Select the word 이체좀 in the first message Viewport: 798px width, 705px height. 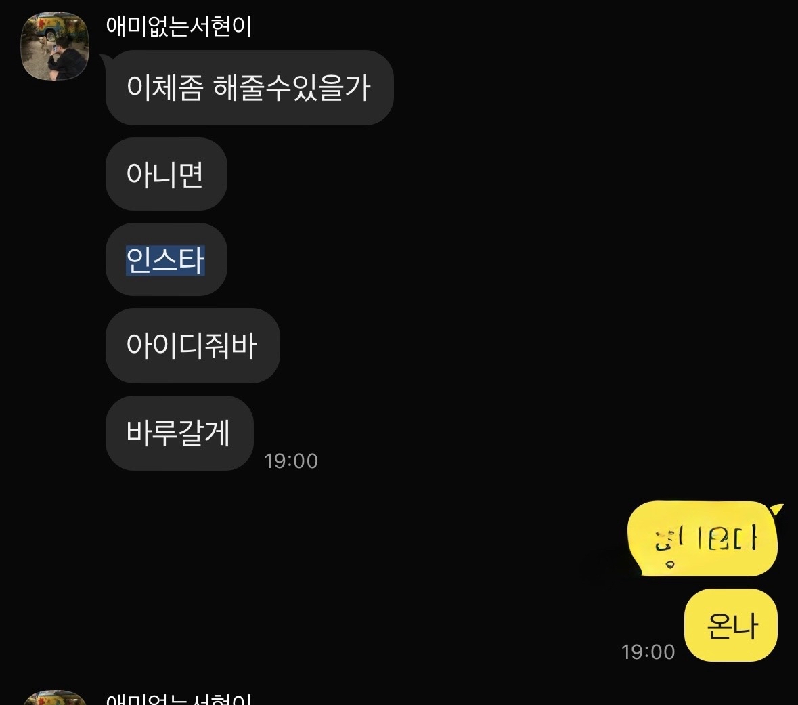[164, 87]
